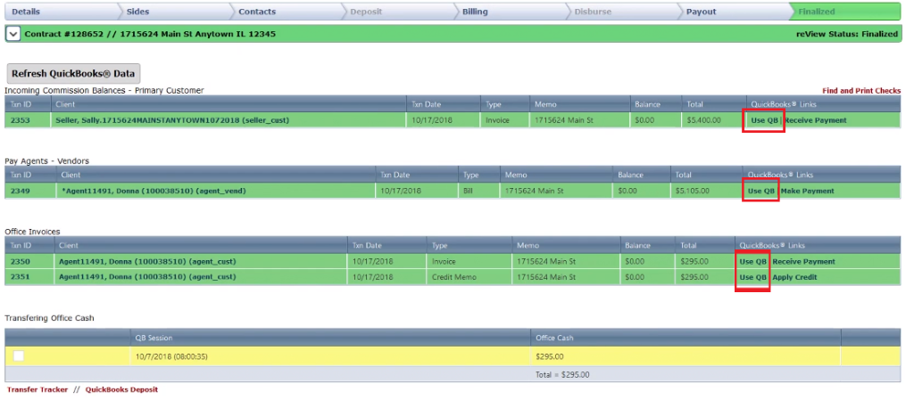
Task: Open the Billing tab
Action: [x=475, y=12]
